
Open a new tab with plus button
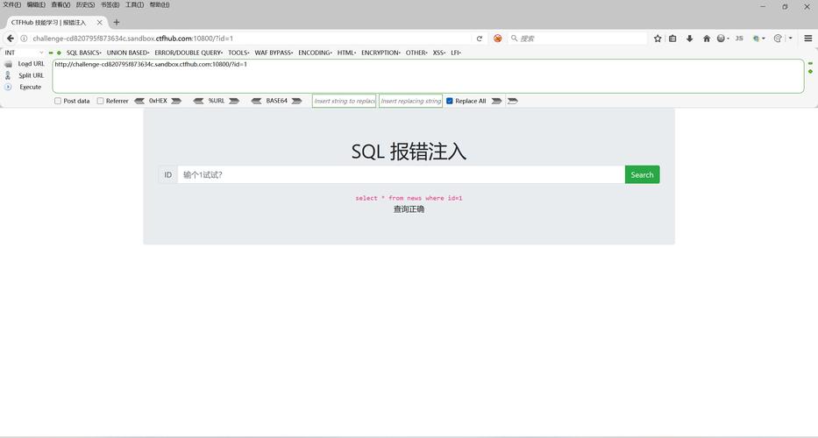117,23
